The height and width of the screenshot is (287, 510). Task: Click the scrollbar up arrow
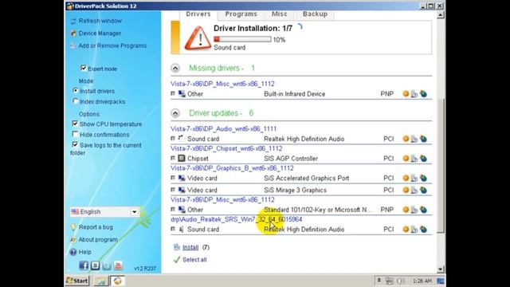pos(441,15)
